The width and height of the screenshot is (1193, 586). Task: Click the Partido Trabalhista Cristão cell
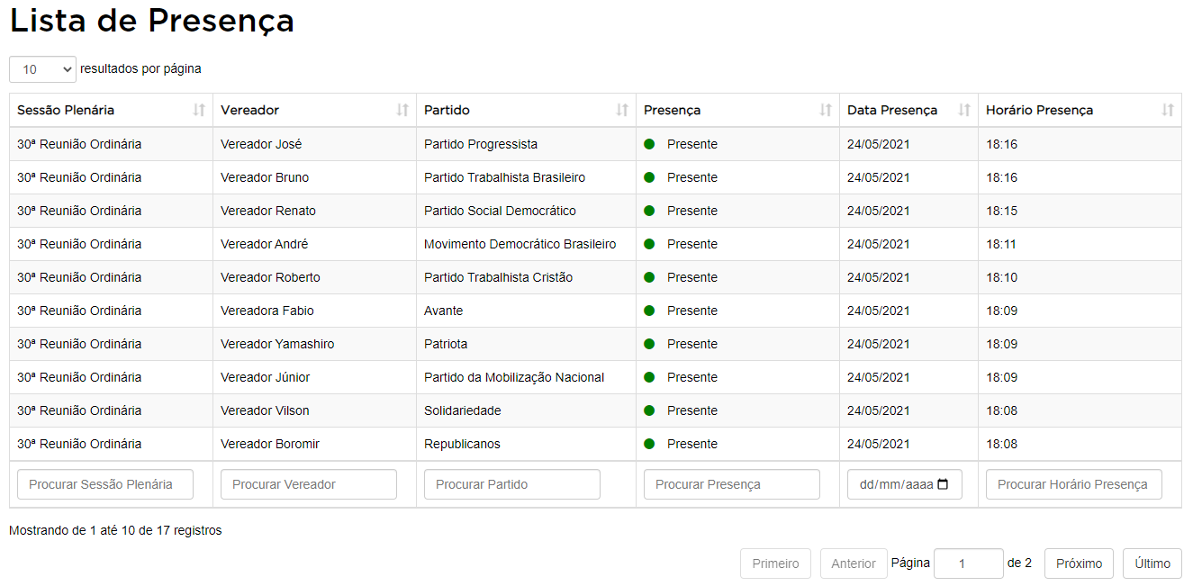[527, 277]
